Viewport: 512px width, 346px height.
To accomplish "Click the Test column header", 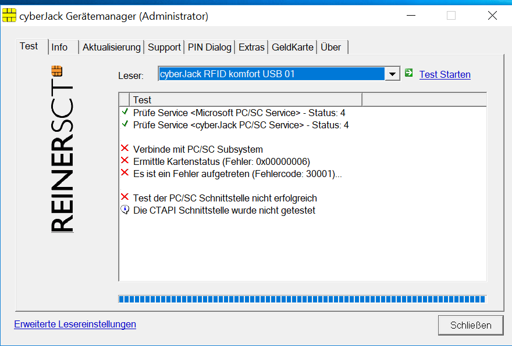I will point(246,99).
